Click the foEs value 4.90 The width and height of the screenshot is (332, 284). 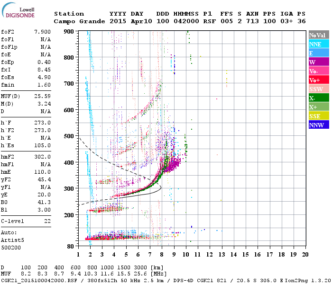(44, 77)
